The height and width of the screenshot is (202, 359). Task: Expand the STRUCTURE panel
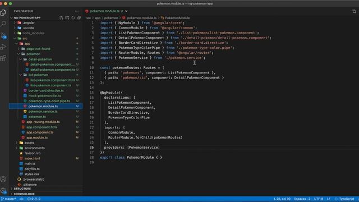pos(22,189)
